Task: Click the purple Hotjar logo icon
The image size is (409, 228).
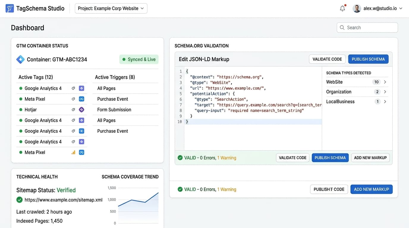Action: coord(81,110)
